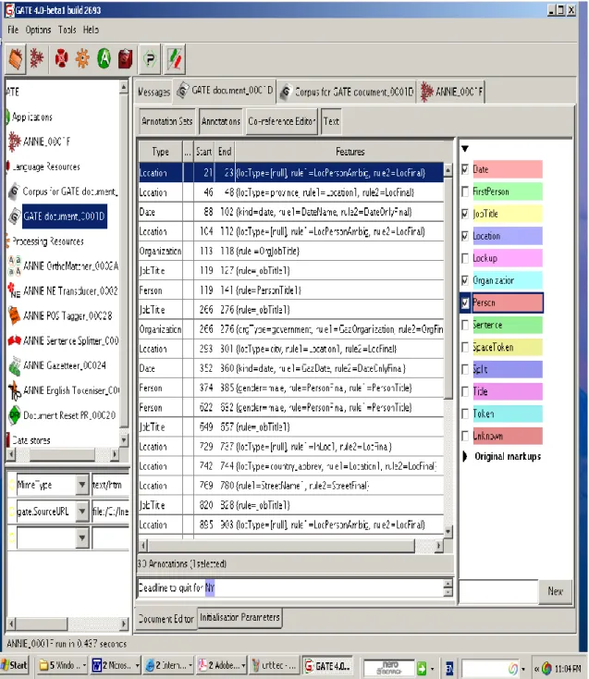The height and width of the screenshot is (679, 589).
Task: Click the P plugin manager toolbar icon
Action: 150,58
